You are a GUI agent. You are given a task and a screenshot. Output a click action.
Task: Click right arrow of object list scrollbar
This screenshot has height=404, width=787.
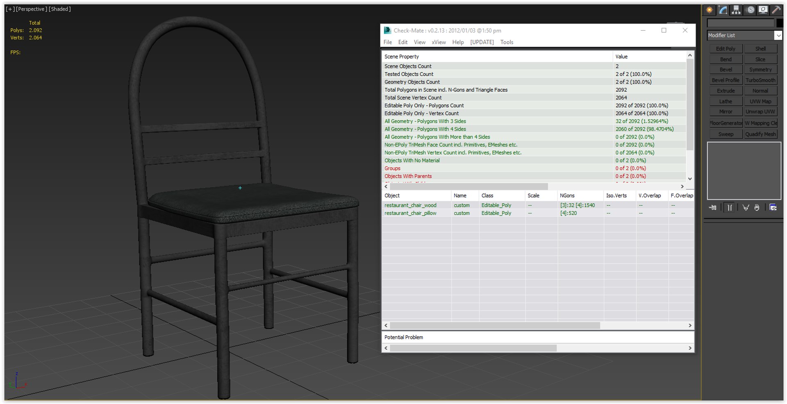tap(690, 325)
